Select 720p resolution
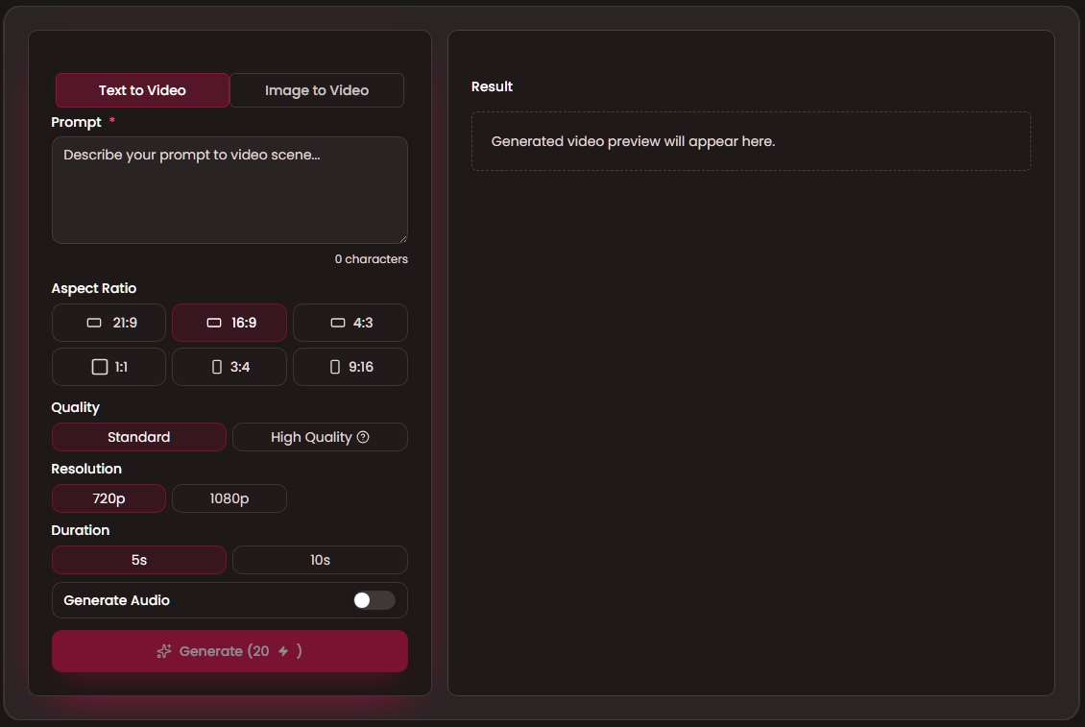 click(x=108, y=498)
